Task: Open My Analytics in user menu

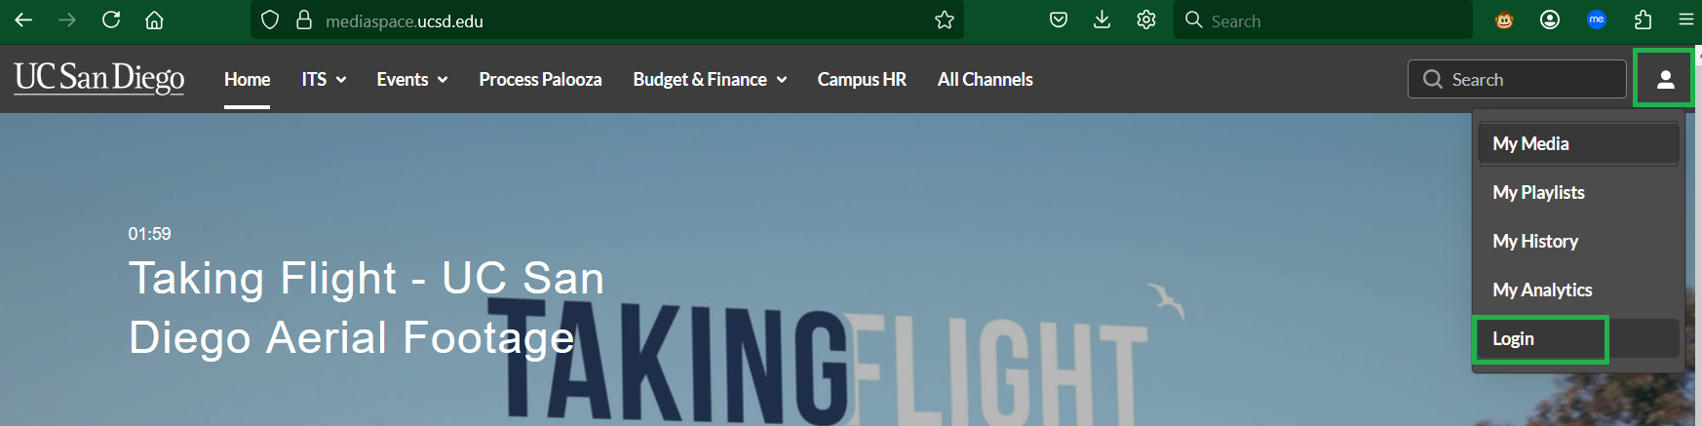Action: click(1577, 290)
